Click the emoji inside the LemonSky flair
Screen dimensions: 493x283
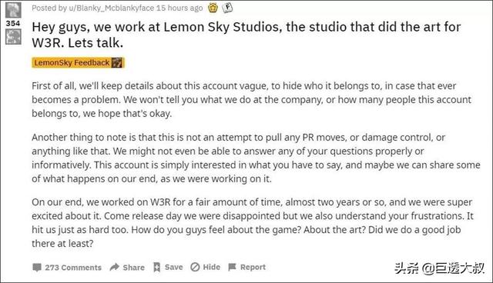[116, 63]
